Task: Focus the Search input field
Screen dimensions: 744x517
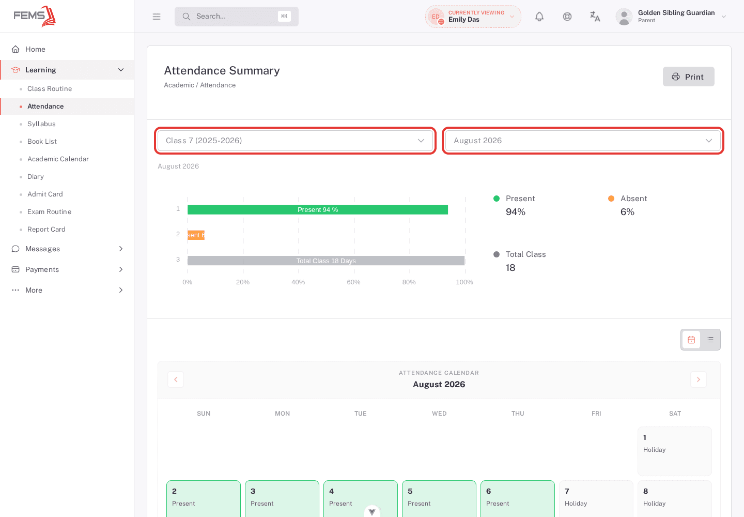Action: point(237,17)
